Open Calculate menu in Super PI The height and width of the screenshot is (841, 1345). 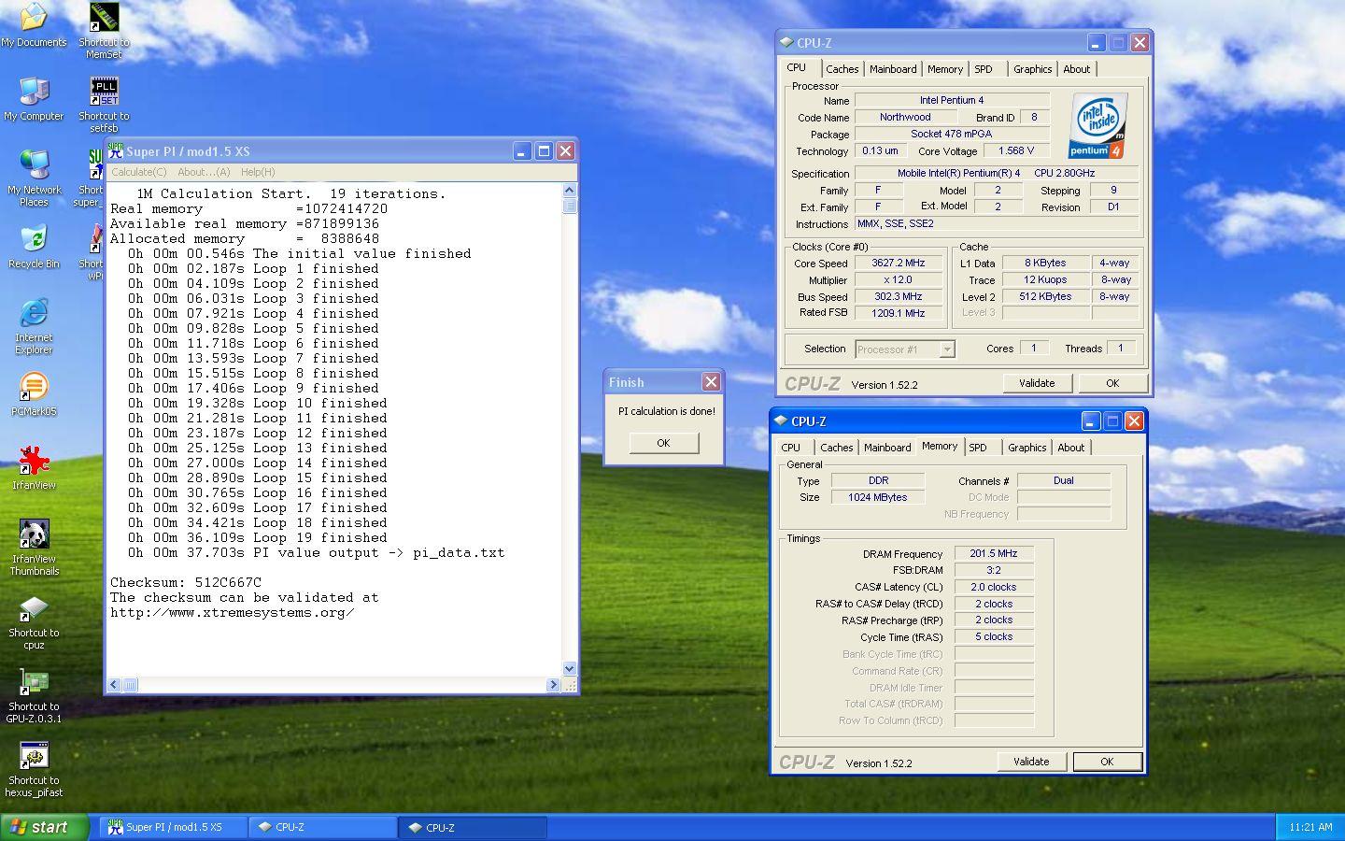tap(138, 172)
